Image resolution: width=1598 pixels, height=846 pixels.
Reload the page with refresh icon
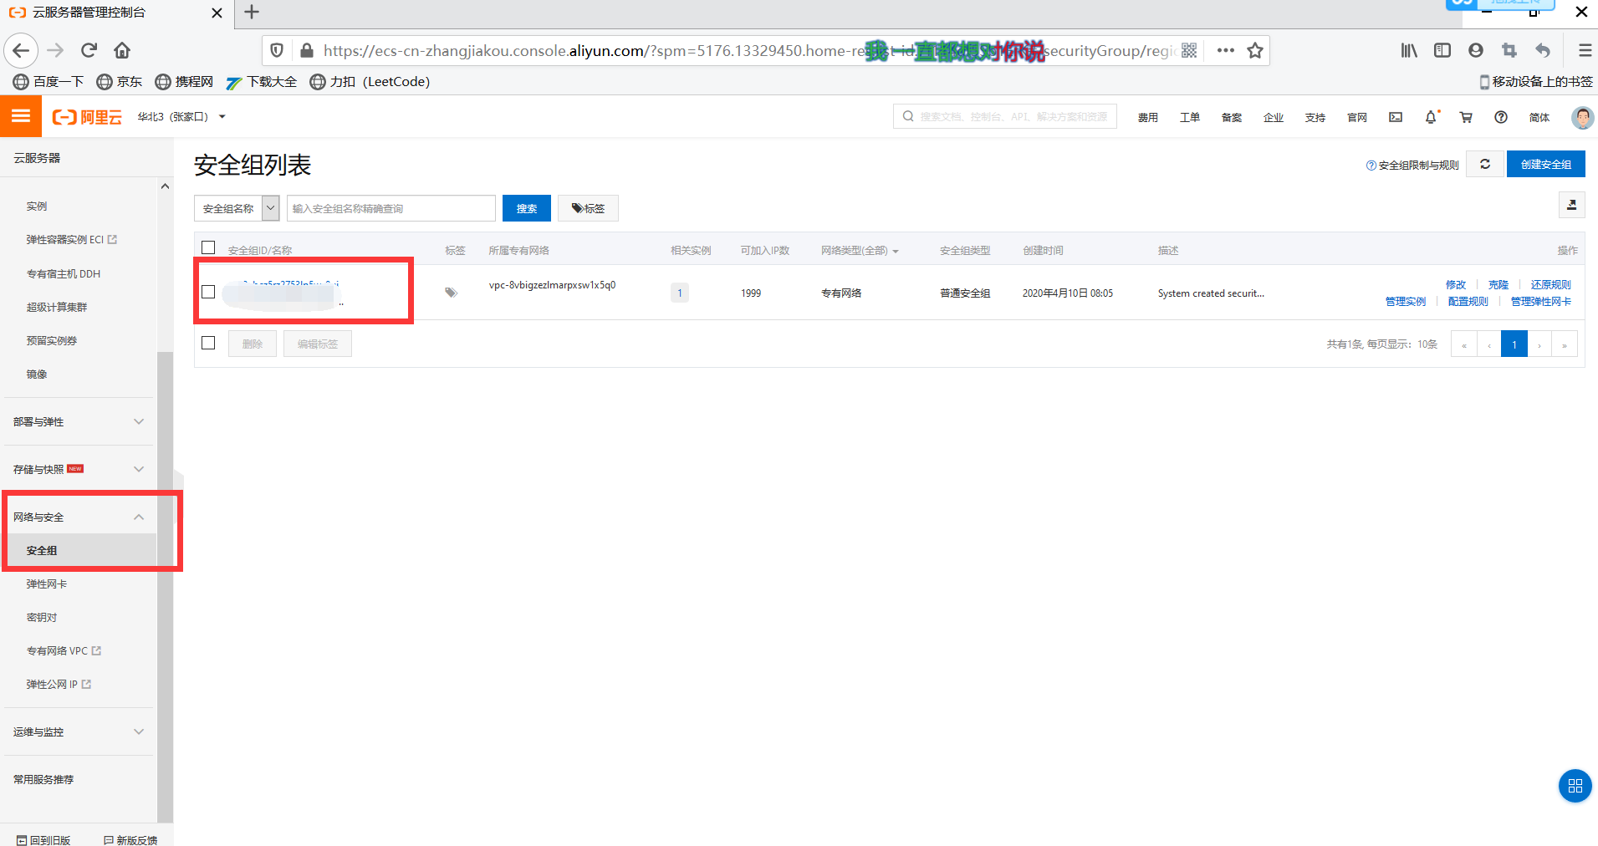click(89, 50)
